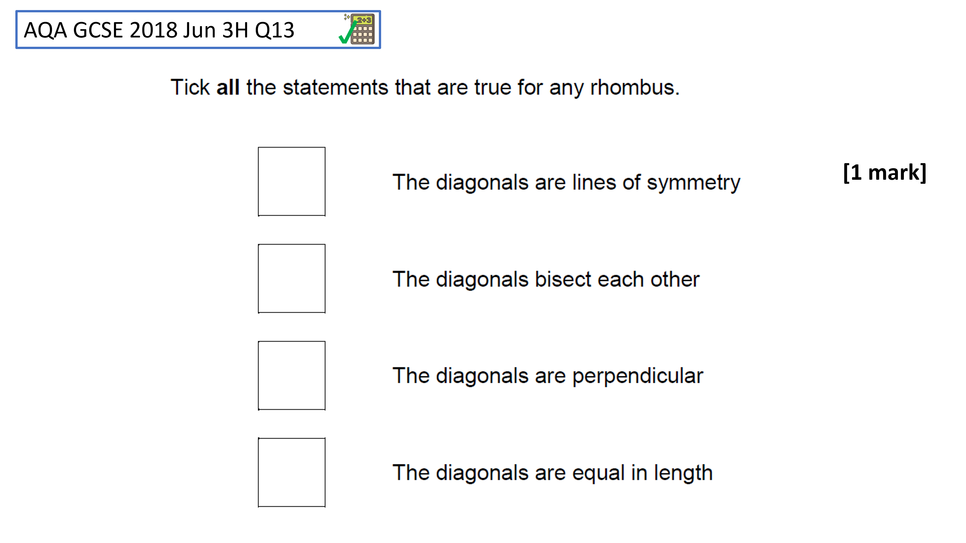Image resolution: width=966 pixels, height=543 pixels.
Task: Click the statement 'The diagonals are lines of symmetry'
Action: (x=566, y=183)
